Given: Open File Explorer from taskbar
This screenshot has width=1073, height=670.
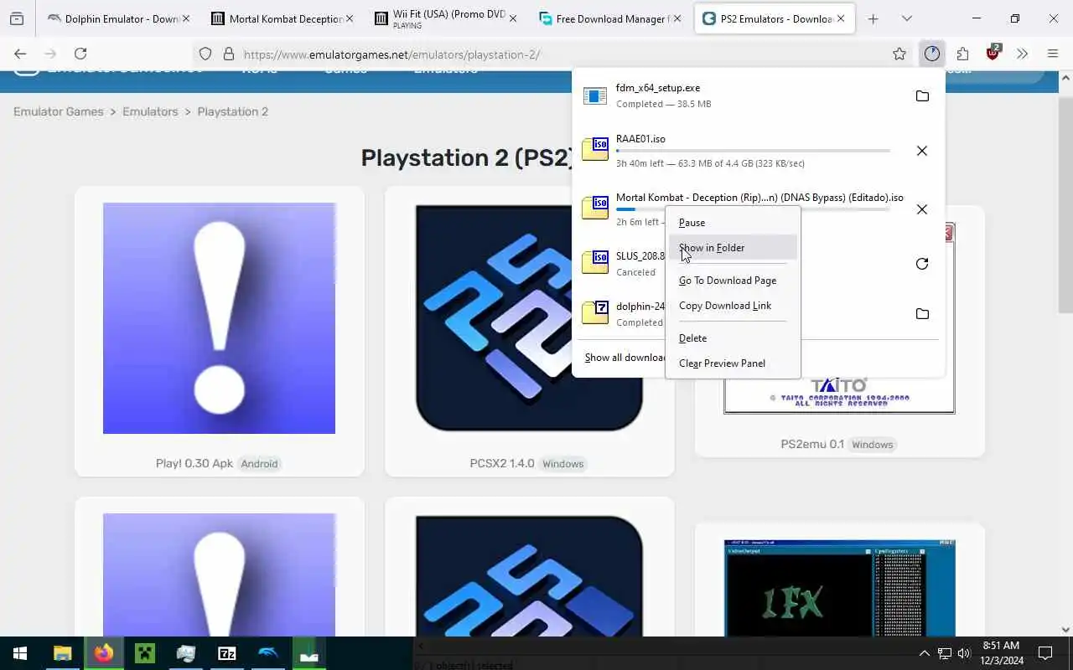Looking at the screenshot, I should click(x=62, y=653).
